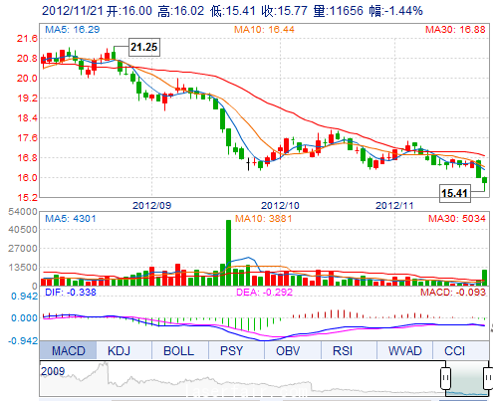Select the RSI indicator tab
This screenshot has width=493, height=401.
[343, 350]
